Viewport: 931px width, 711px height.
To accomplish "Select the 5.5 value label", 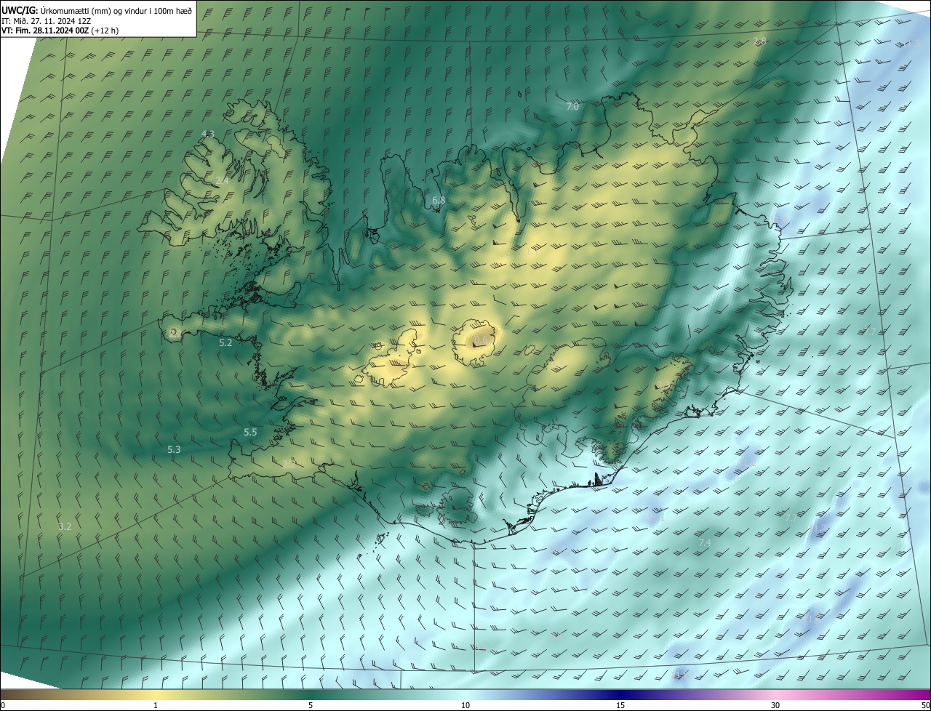I will (x=250, y=432).
